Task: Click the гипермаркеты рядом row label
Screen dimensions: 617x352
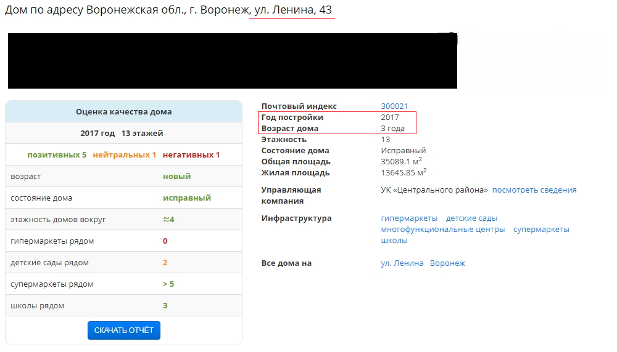Action: (52, 241)
